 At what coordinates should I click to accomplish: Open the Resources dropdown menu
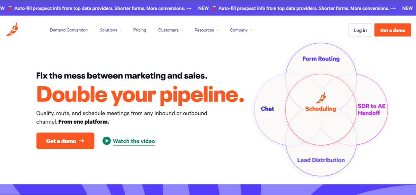point(206,30)
